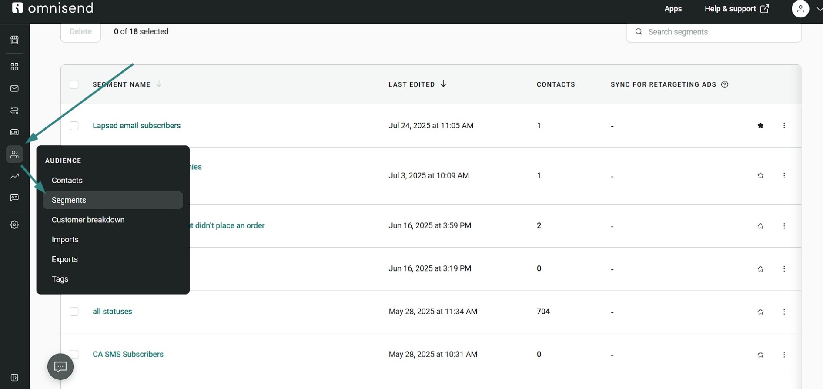
Task: Open the CA SMS Subscribers segment
Action: tap(128, 354)
